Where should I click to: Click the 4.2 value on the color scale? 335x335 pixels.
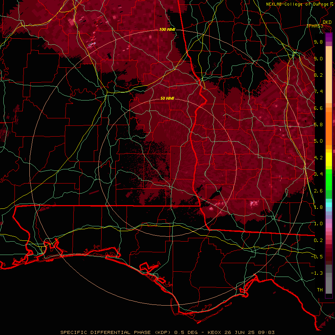click(x=318, y=158)
